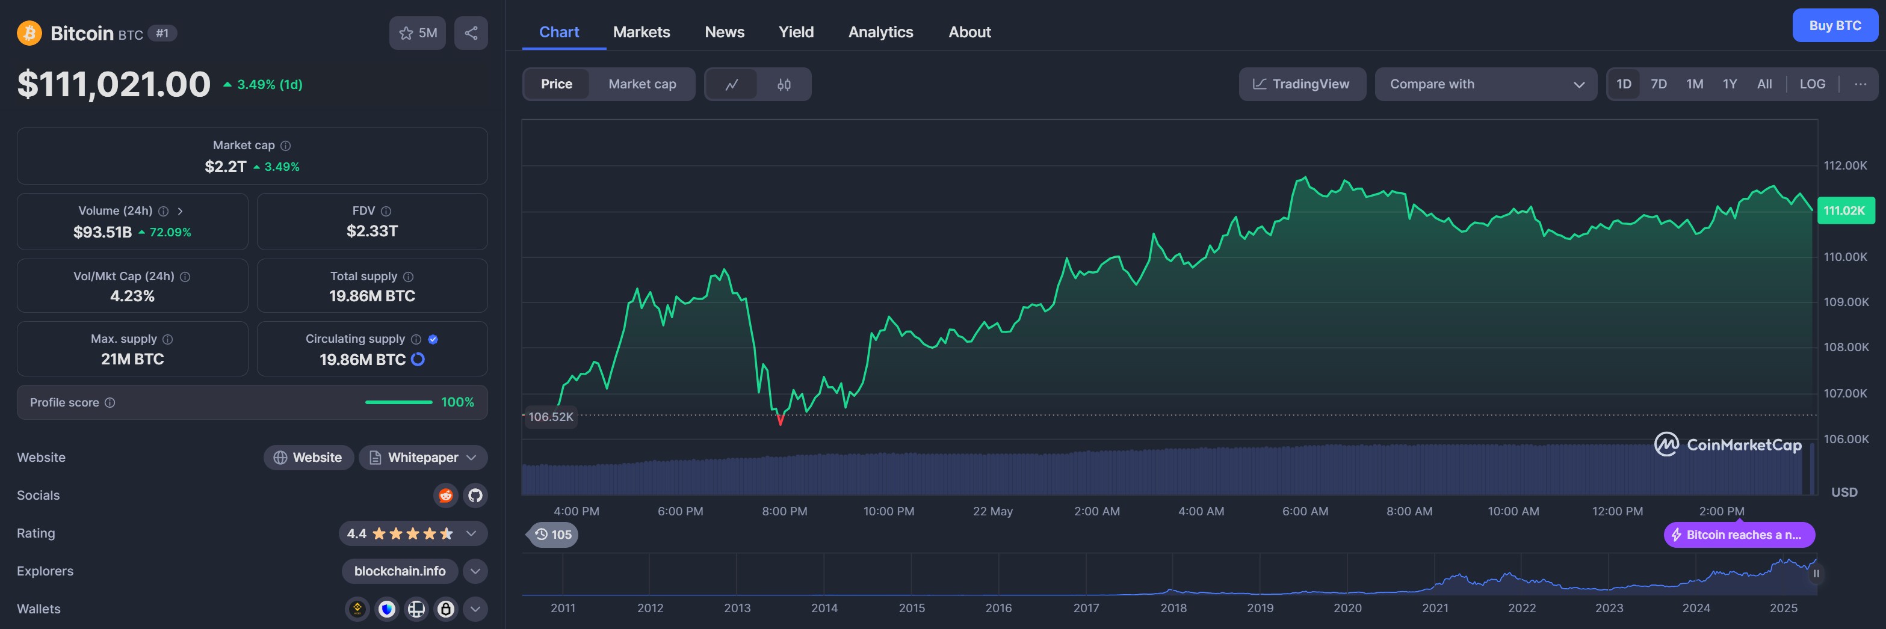Viewport: 1886px width, 629px height.
Task: Open Volume (24h) details arrow
Action: [180, 212]
